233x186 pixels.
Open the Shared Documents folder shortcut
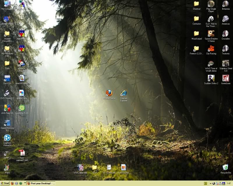(7, 37)
